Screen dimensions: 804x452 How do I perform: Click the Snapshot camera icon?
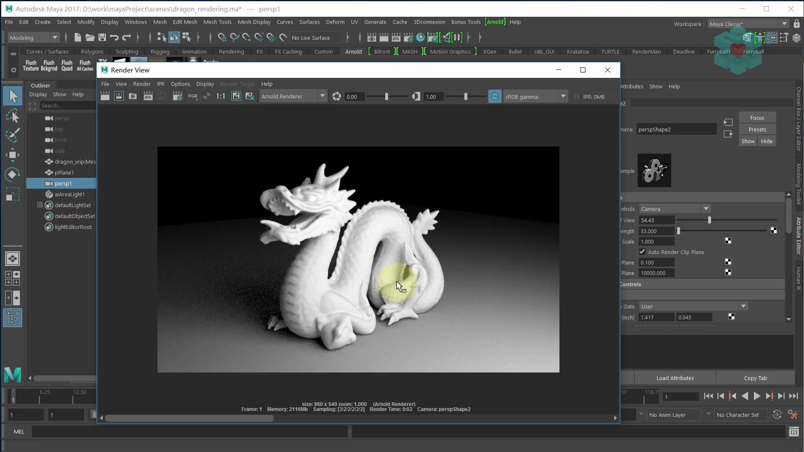pyautogui.click(x=133, y=96)
